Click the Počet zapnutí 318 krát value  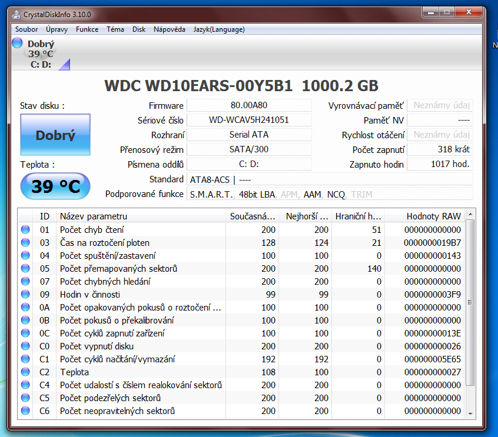coord(440,149)
